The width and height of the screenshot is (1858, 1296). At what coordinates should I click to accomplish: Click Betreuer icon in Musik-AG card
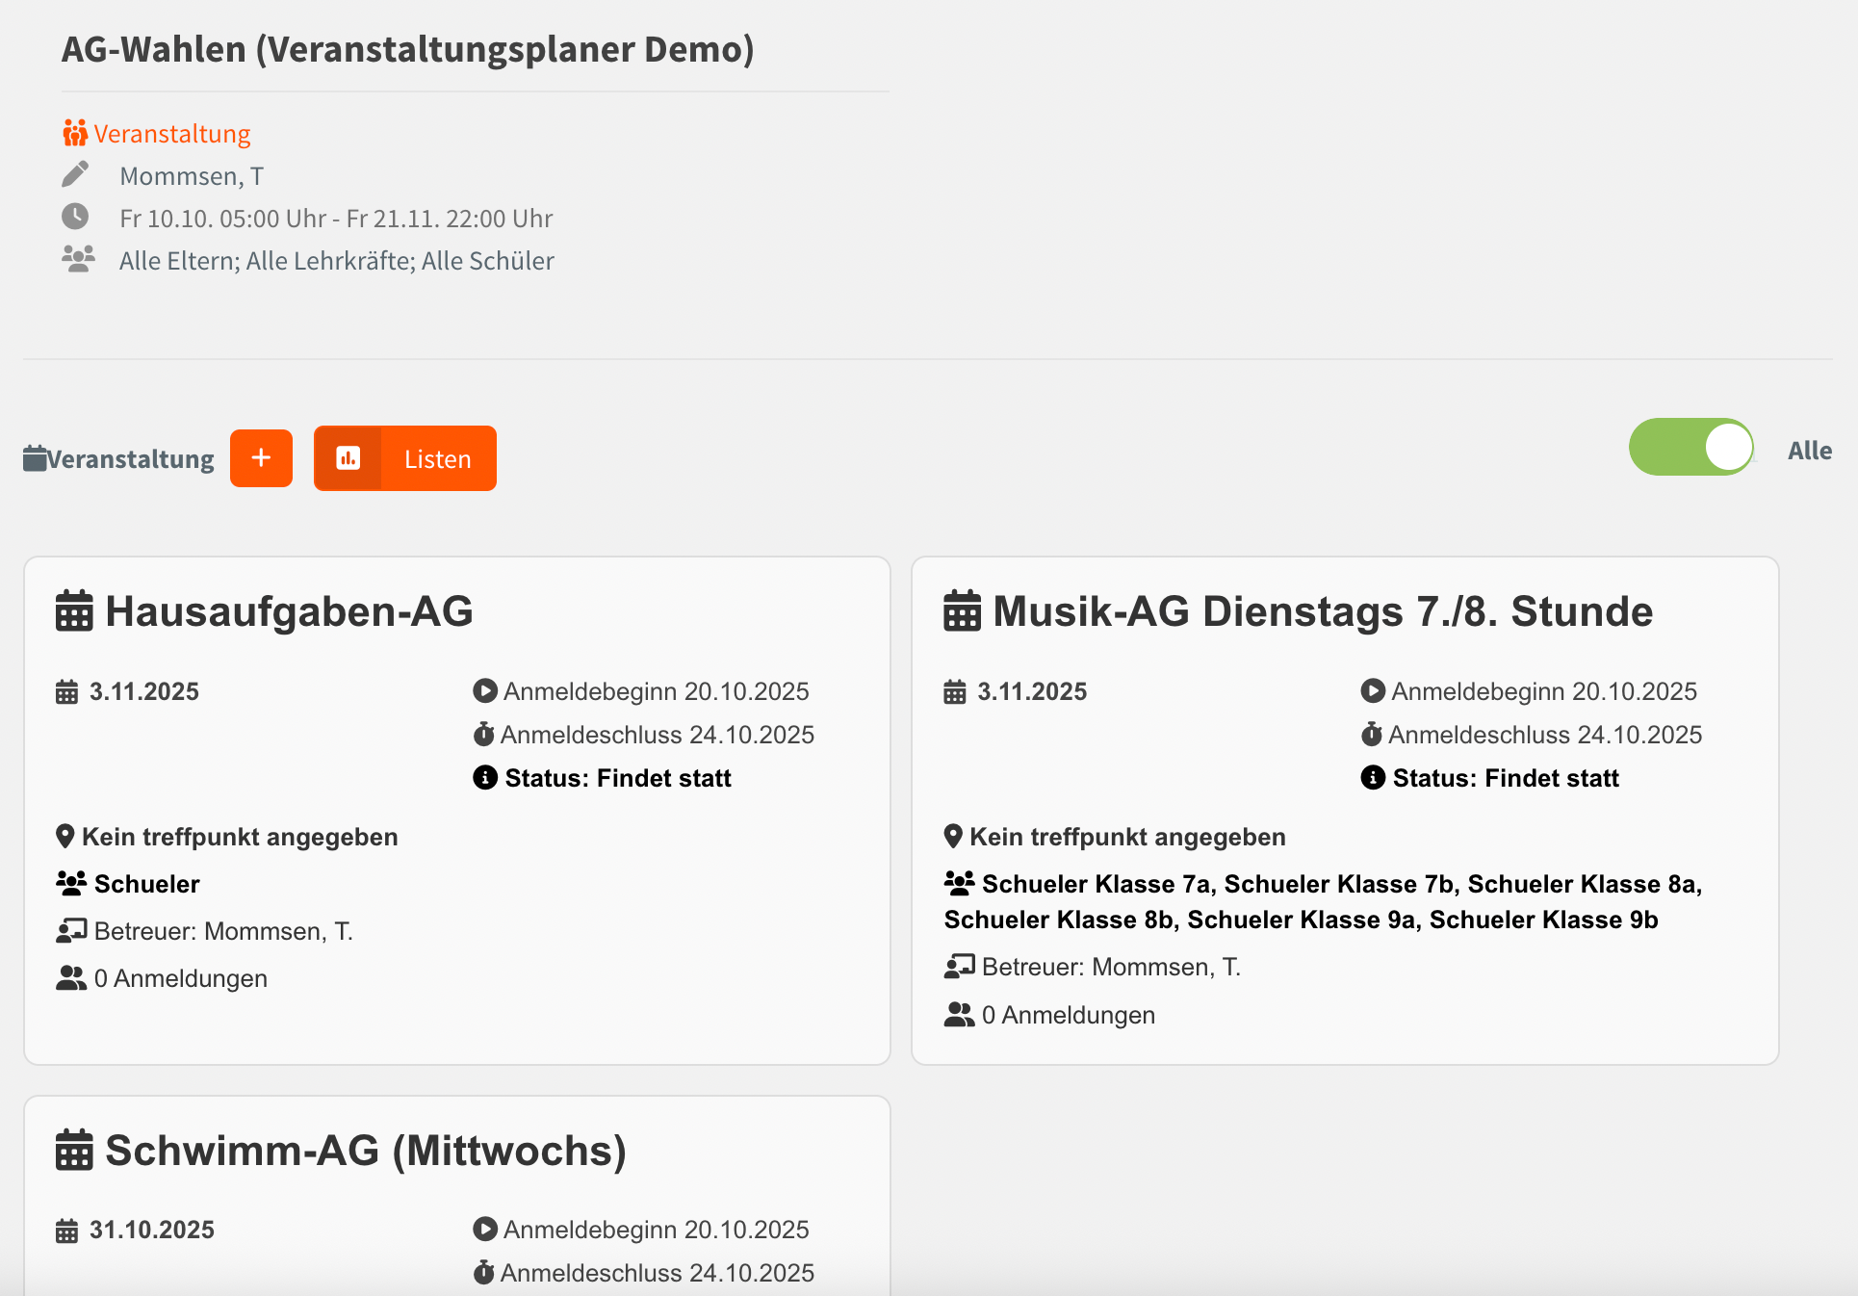[x=959, y=966]
